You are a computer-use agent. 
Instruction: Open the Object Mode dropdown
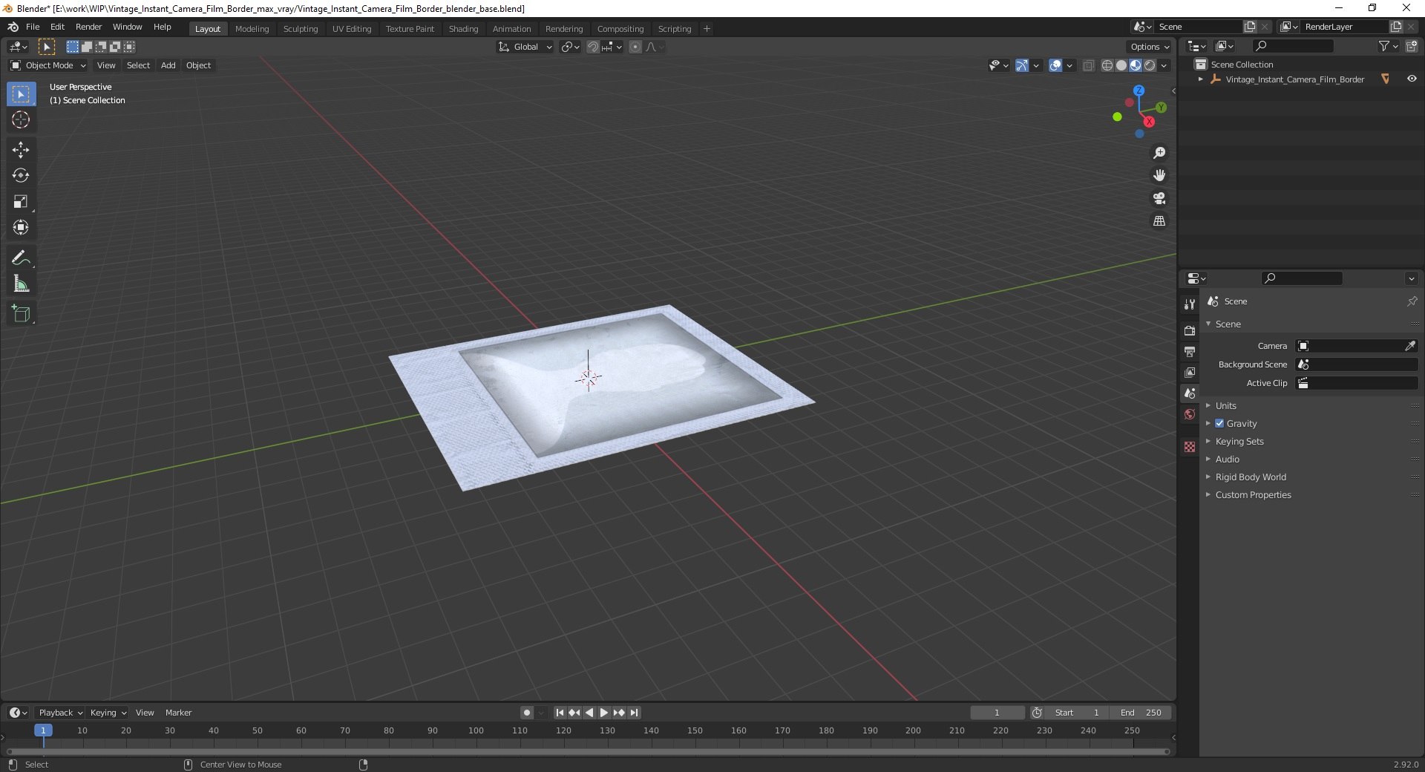click(x=48, y=65)
